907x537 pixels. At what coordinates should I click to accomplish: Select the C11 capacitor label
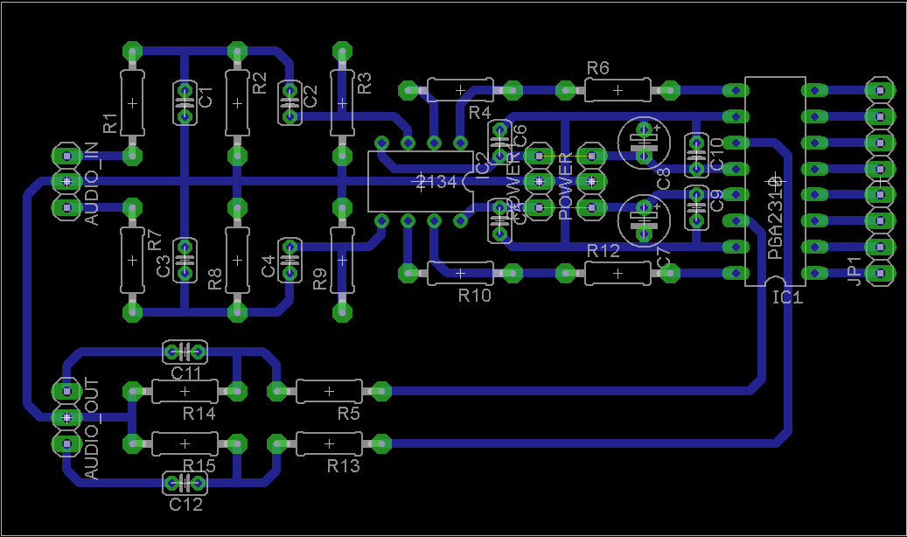click(x=185, y=373)
